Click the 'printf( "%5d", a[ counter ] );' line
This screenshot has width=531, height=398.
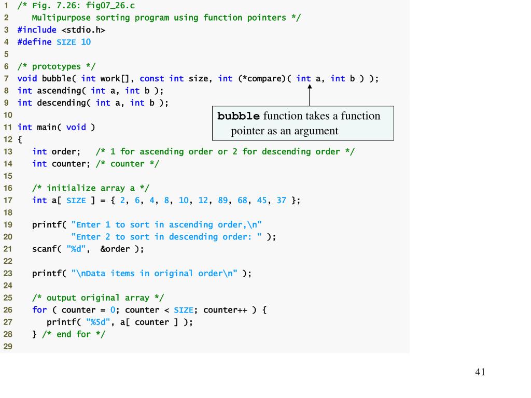120,322
